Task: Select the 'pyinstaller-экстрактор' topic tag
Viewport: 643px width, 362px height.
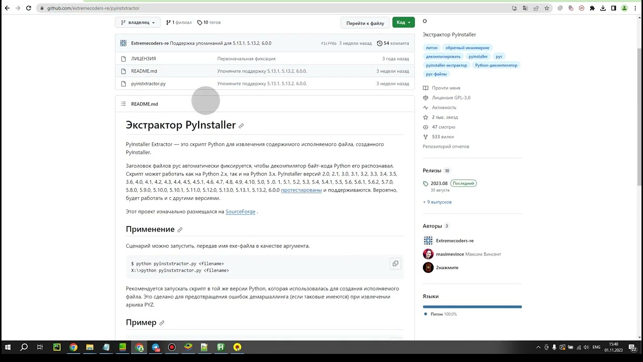Action: 447,65
